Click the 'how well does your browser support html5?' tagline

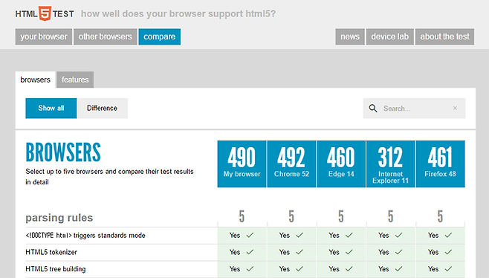click(x=178, y=13)
